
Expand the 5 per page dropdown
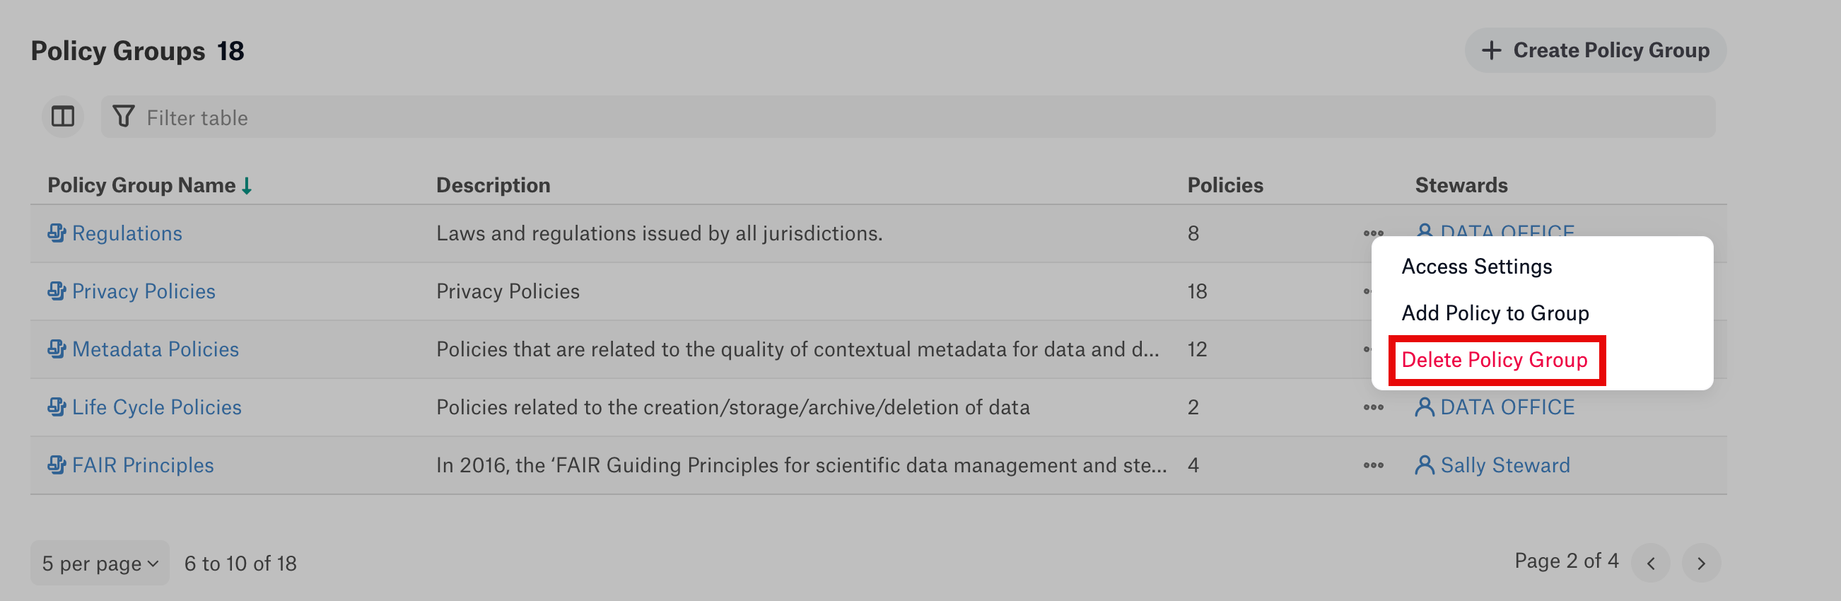[x=100, y=563]
